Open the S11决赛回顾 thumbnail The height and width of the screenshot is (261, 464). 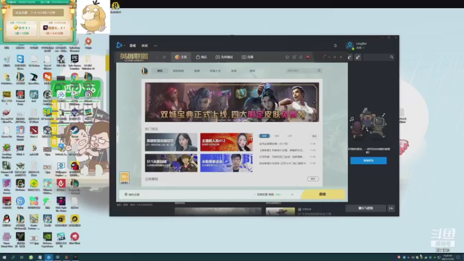pos(171,163)
